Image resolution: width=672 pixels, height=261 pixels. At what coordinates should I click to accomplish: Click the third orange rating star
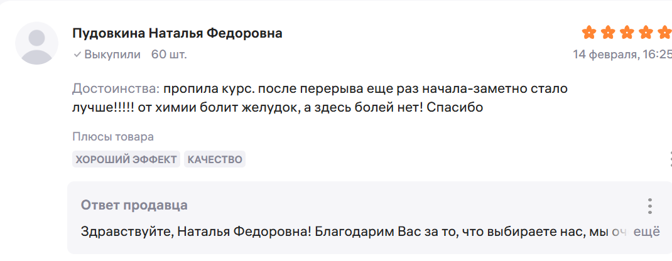(x=627, y=32)
